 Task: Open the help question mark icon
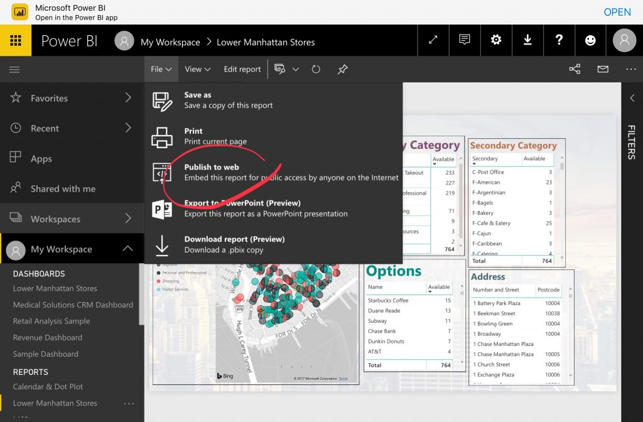click(559, 40)
